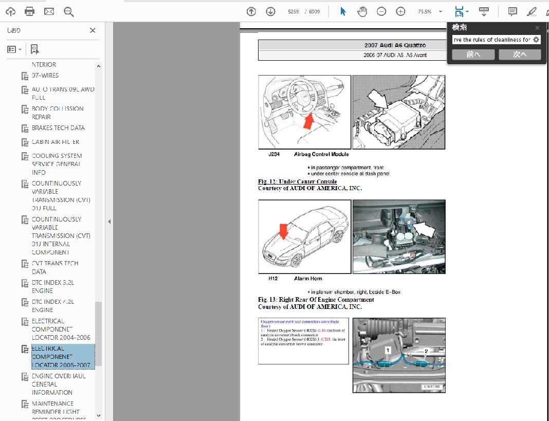Close the 検索 search popup
This screenshot has width=549, height=421.
(538, 28)
